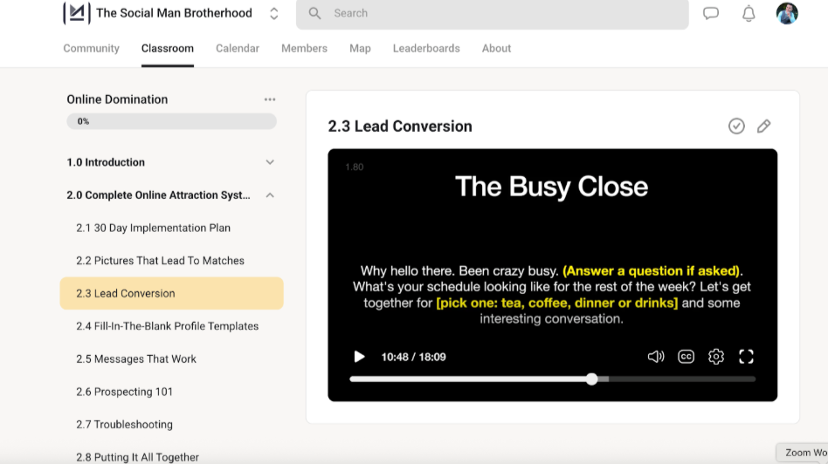This screenshot has height=464, width=828.
Task: Open lesson 2.2 Pictures That Lead To Matches
Action: tap(160, 261)
